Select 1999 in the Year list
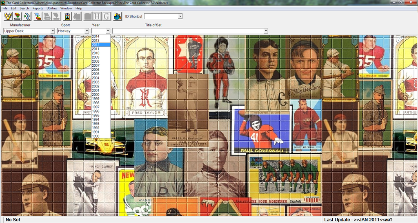The height and width of the screenshot is (223, 418). 101,98
